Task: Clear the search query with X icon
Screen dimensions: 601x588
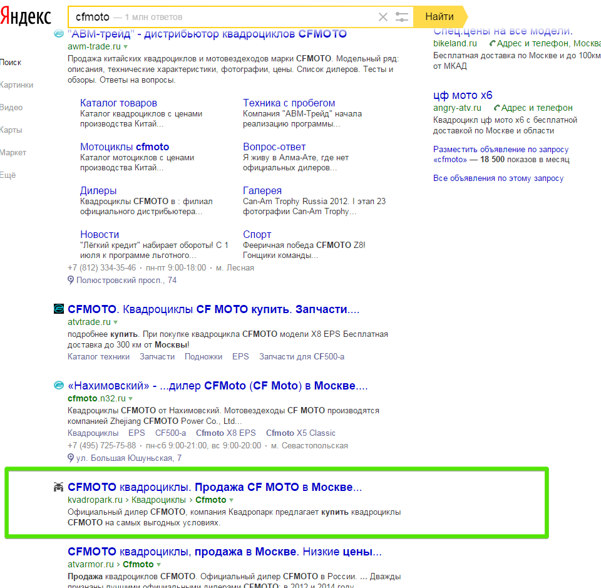Action: [x=383, y=17]
